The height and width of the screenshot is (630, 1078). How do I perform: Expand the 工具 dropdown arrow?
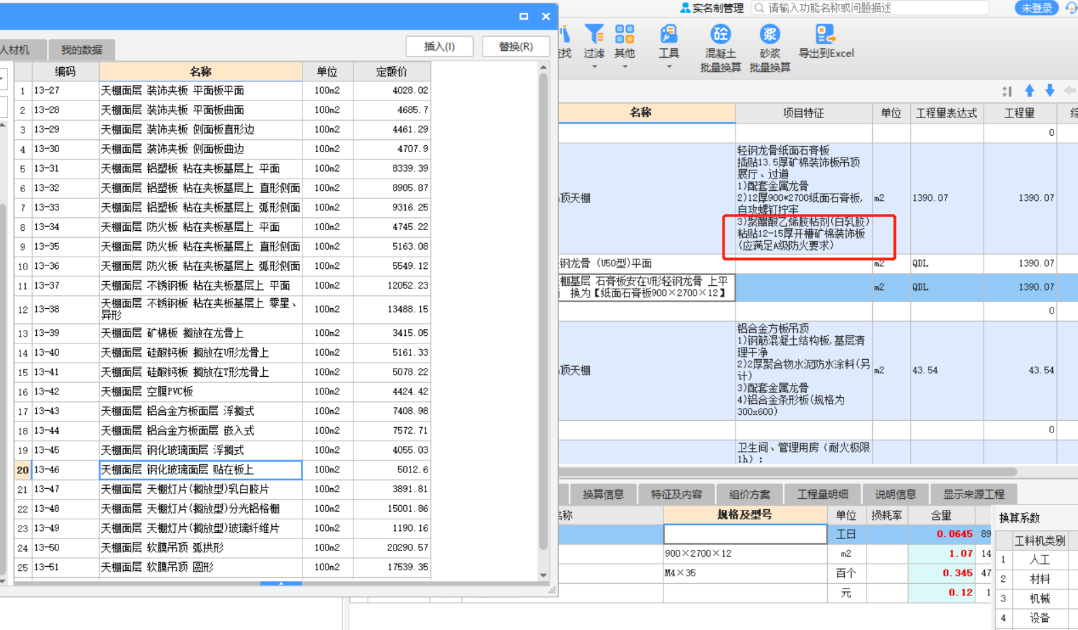pyautogui.click(x=669, y=67)
